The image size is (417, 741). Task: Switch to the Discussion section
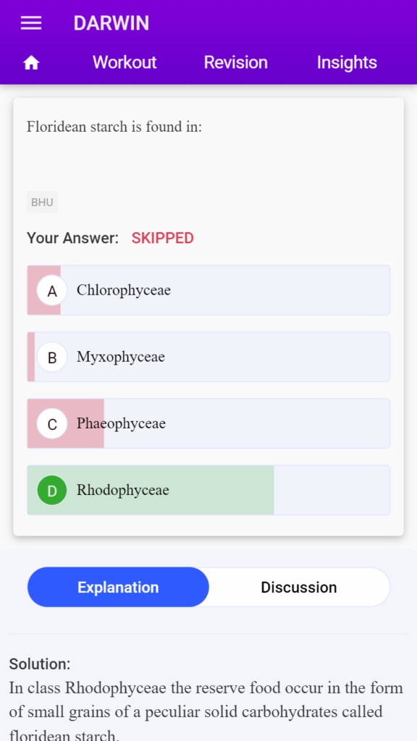299,587
